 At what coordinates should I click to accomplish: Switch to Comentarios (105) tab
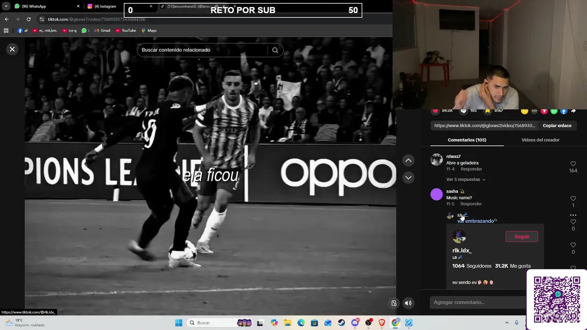(467, 140)
